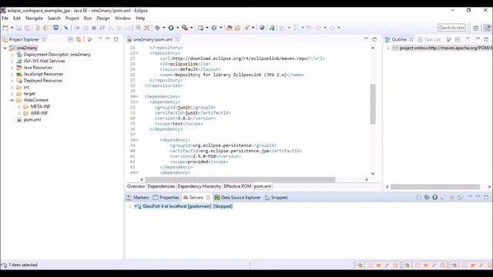The image size is (493, 277).
Task: Open the Data Source Explorer tab
Action: 237,197
